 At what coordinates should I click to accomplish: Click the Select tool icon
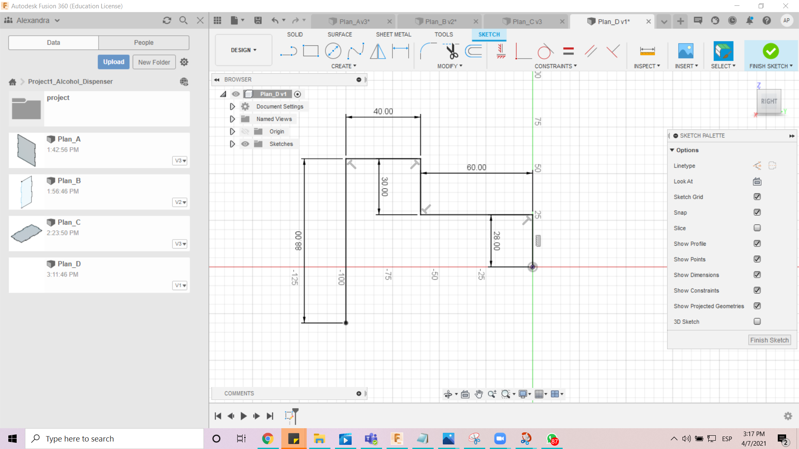723,51
